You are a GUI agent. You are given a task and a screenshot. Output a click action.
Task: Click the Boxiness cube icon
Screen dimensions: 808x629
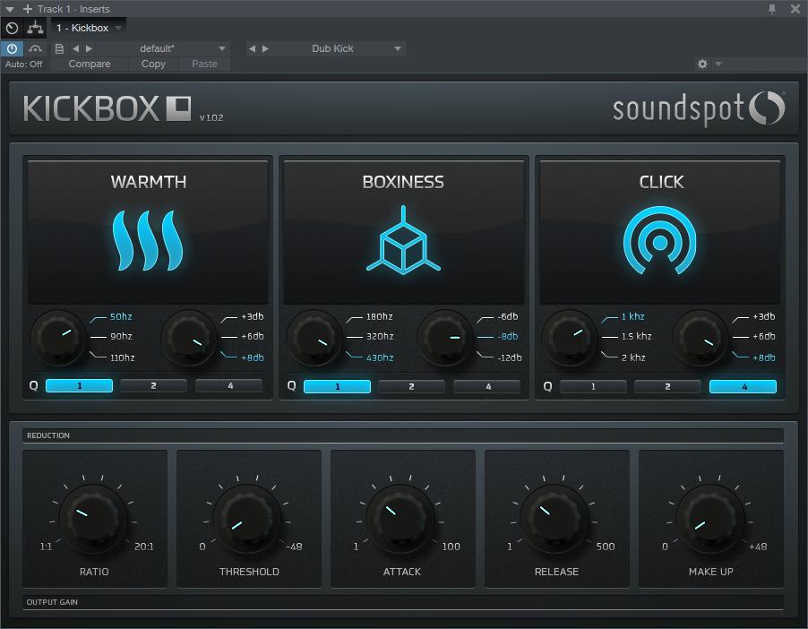[403, 240]
